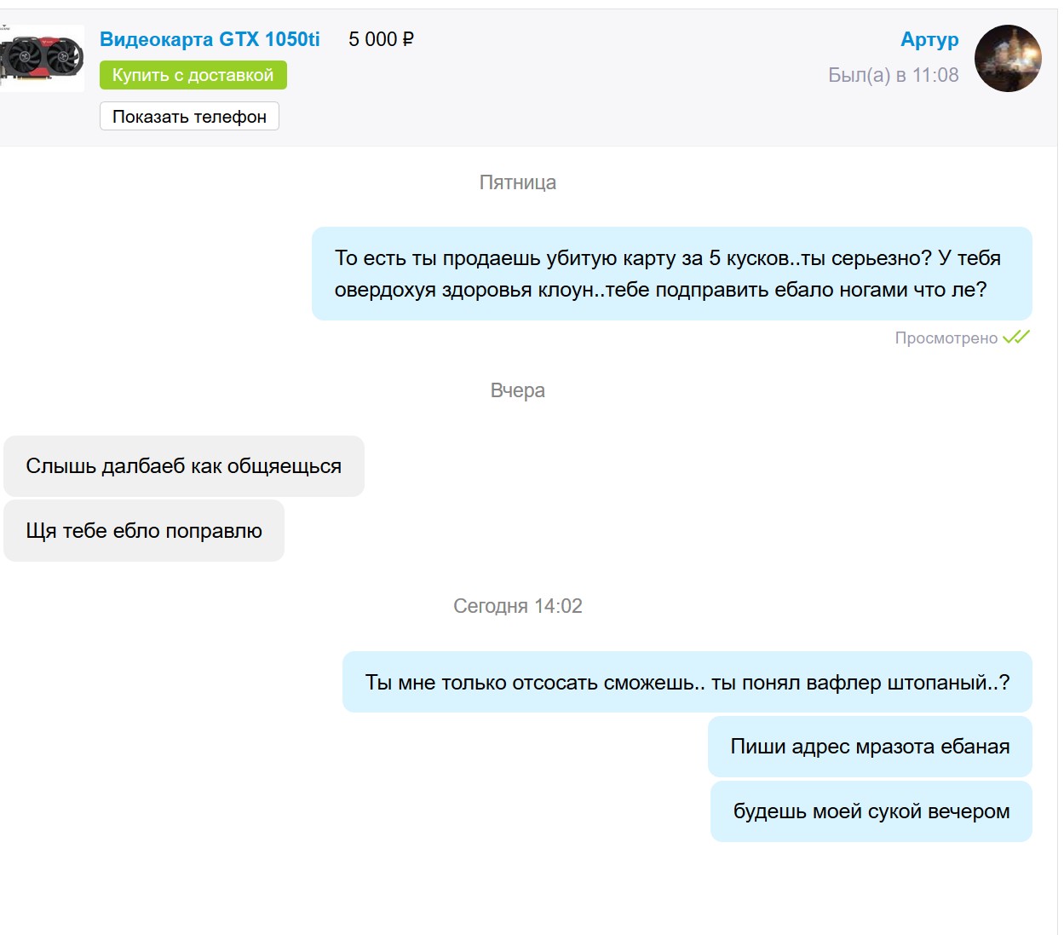Click the Пятница date separator
The width and height of the screenshot is (1064, 935).
[518, 182]
